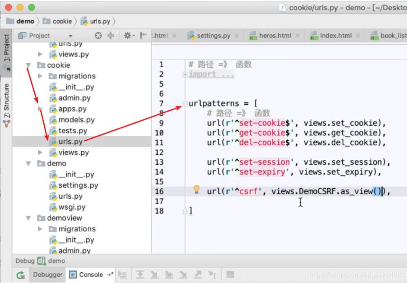Expand the demoview migrations folder
Screen dimensions: 407x283
(x=40, y=229)
